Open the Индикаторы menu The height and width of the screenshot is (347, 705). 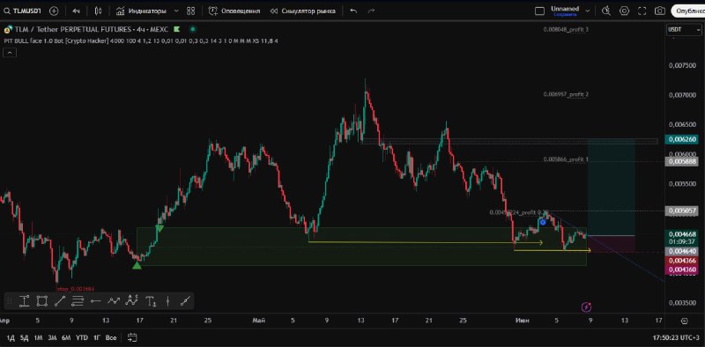[x=141, y=11]
